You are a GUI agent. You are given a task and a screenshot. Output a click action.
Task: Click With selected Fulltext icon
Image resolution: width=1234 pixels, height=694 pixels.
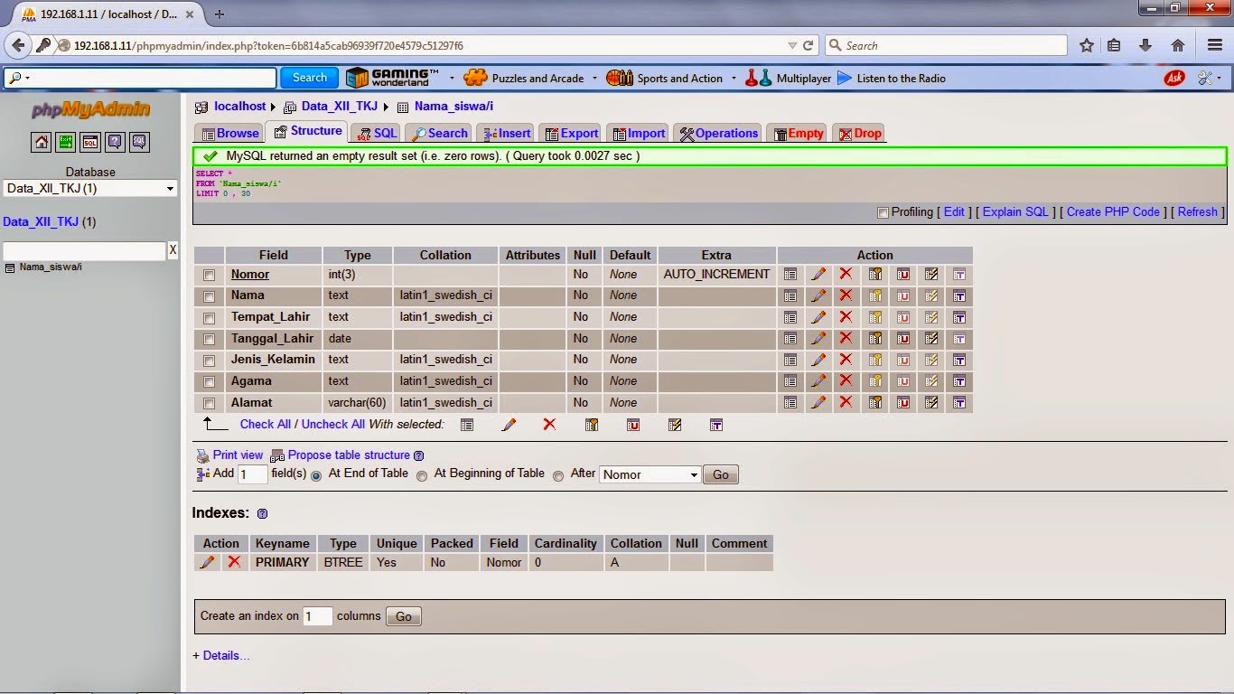pos(716,425)
